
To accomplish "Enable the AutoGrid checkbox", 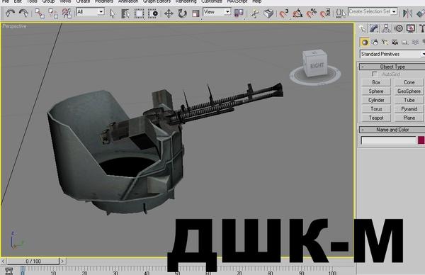I will (375, 74).
